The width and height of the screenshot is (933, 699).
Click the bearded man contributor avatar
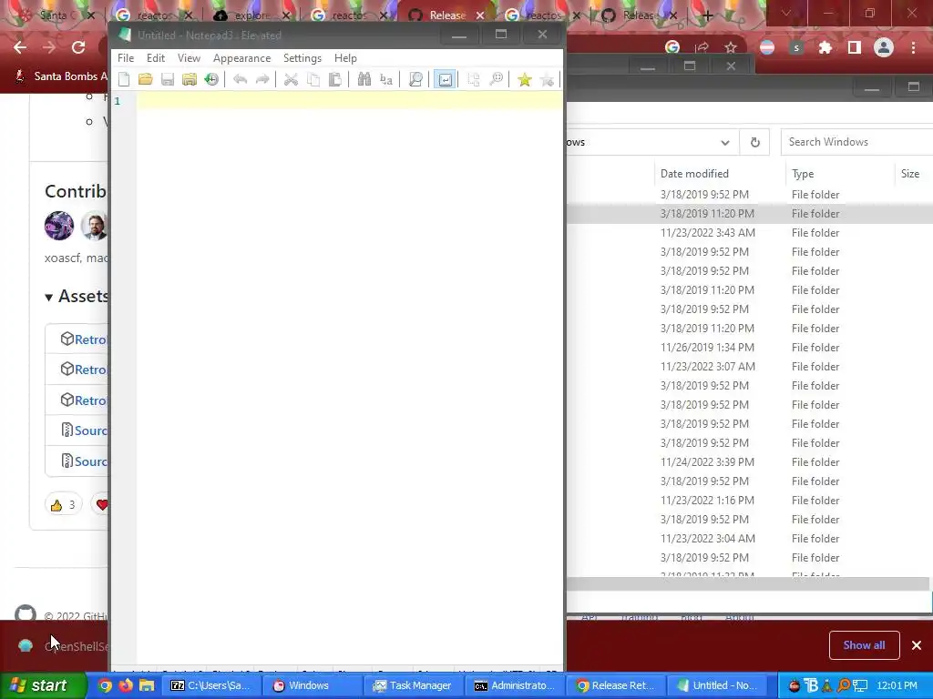pos(95,226)
